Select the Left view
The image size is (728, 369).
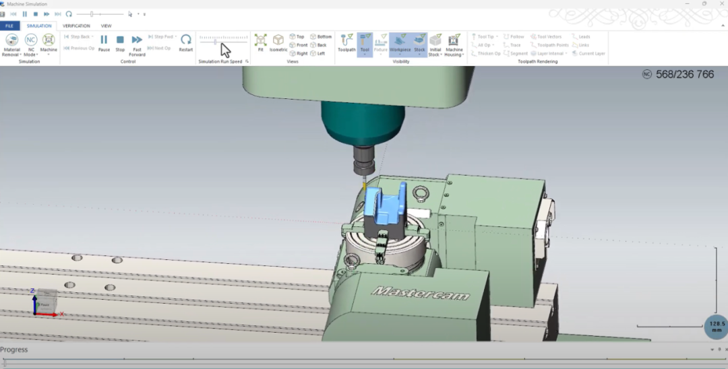click(x=317, y=53)
